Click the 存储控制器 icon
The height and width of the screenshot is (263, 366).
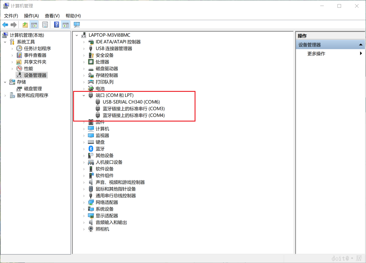pos(91,75)
